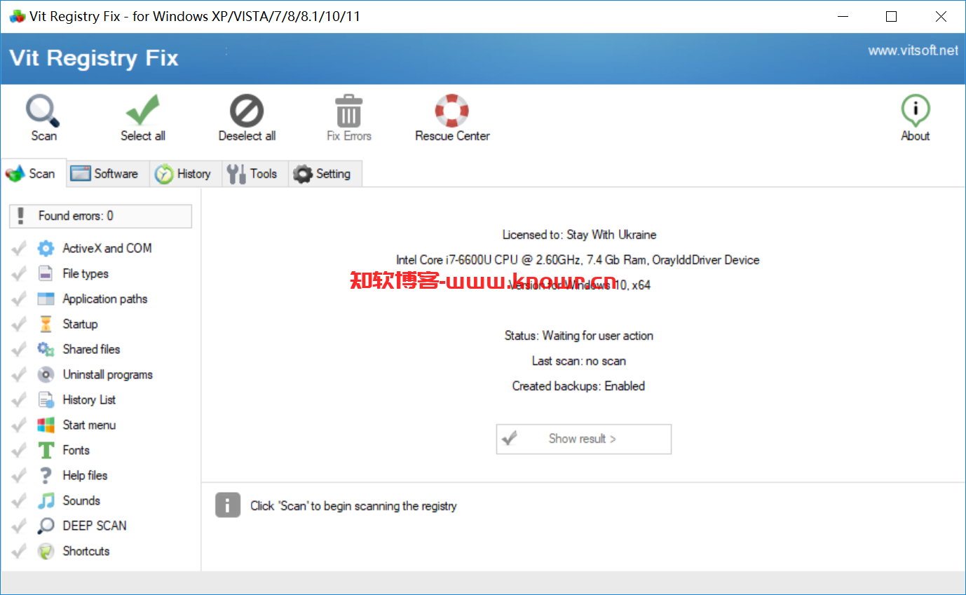
Task: Click the History List document icon
Action: tap(46, 399)
